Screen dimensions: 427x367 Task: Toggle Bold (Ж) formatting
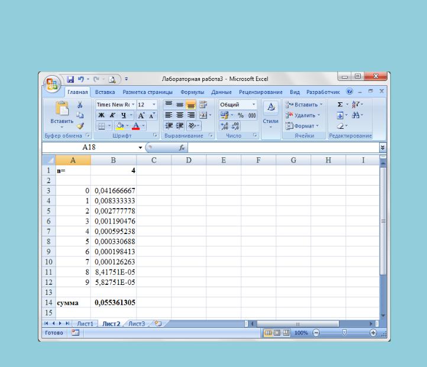[x=101, y=115]
